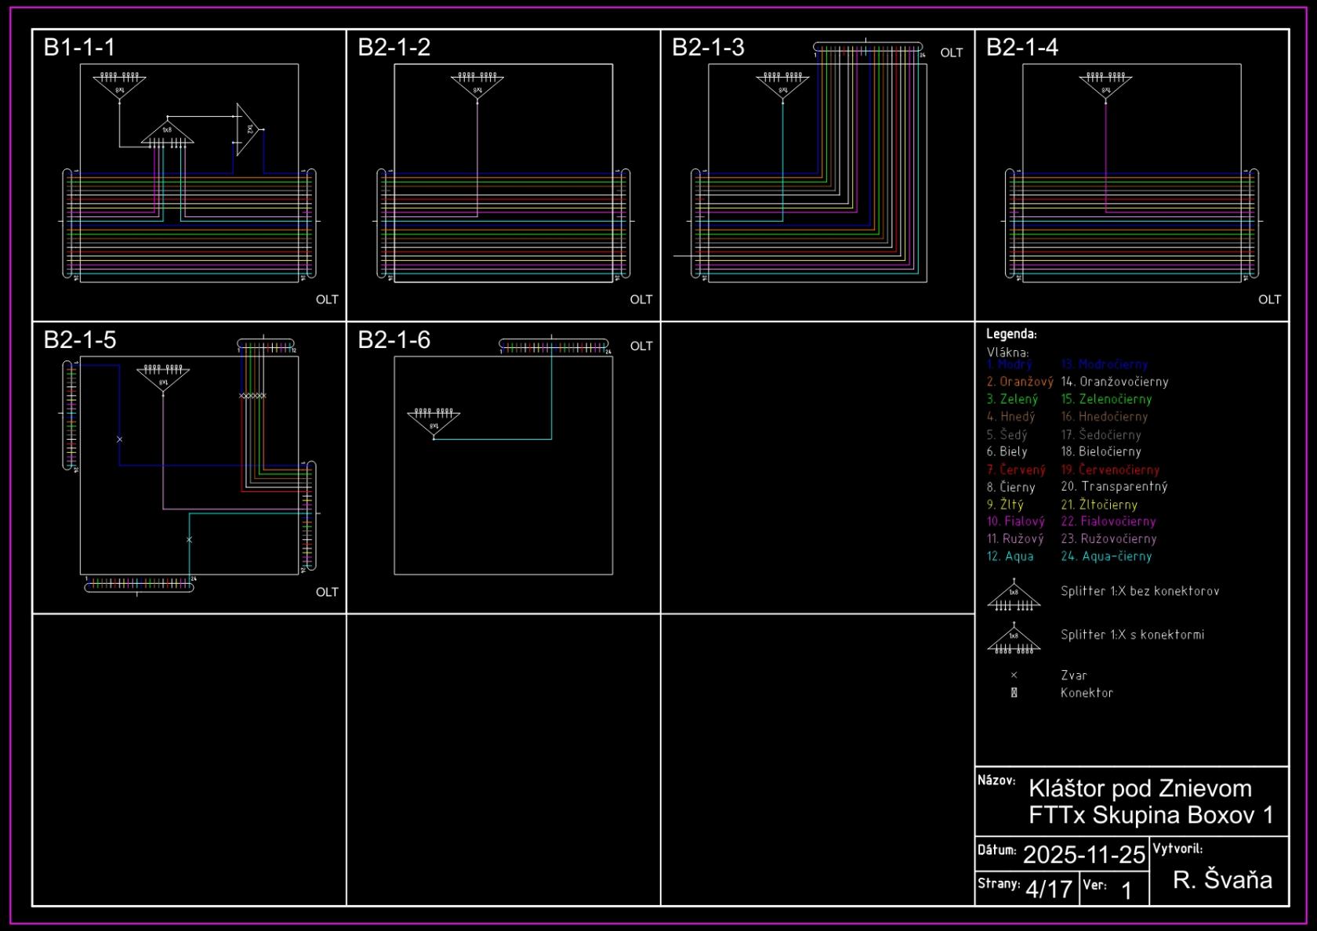Viewport: 1317px width, 931px height.
Task: Click the Zvar cross symbol in legend
Action: (x=1014, y=675)
